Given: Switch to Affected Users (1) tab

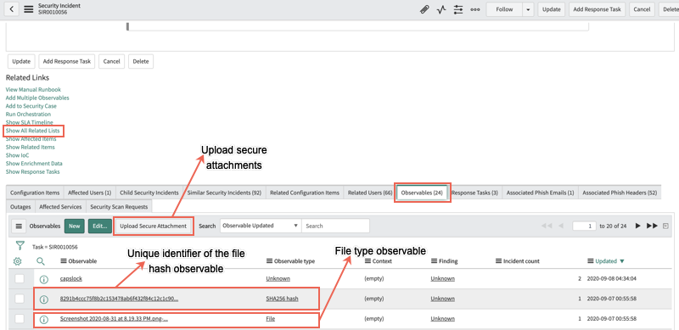Looking at the screenshot, I should coord(90,193).
